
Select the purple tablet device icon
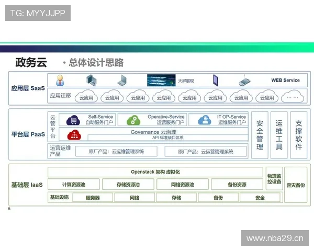pyautogui.click(x=216, y=80)
